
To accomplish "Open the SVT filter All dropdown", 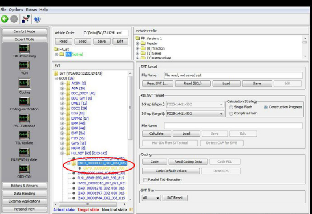I will coord(151,198).
